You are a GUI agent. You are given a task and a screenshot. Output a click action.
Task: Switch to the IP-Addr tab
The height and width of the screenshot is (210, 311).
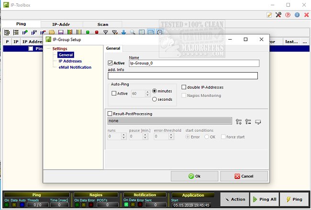(61, 24)
